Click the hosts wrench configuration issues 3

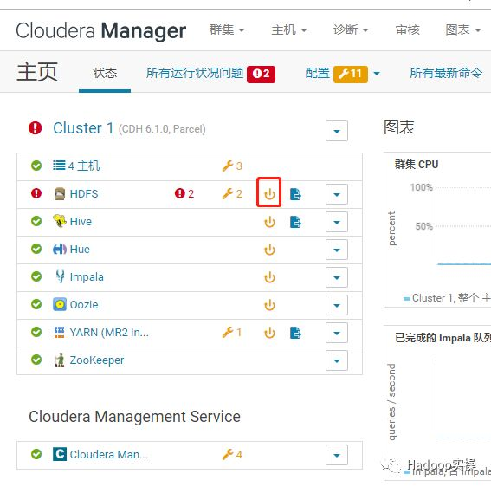232,166
